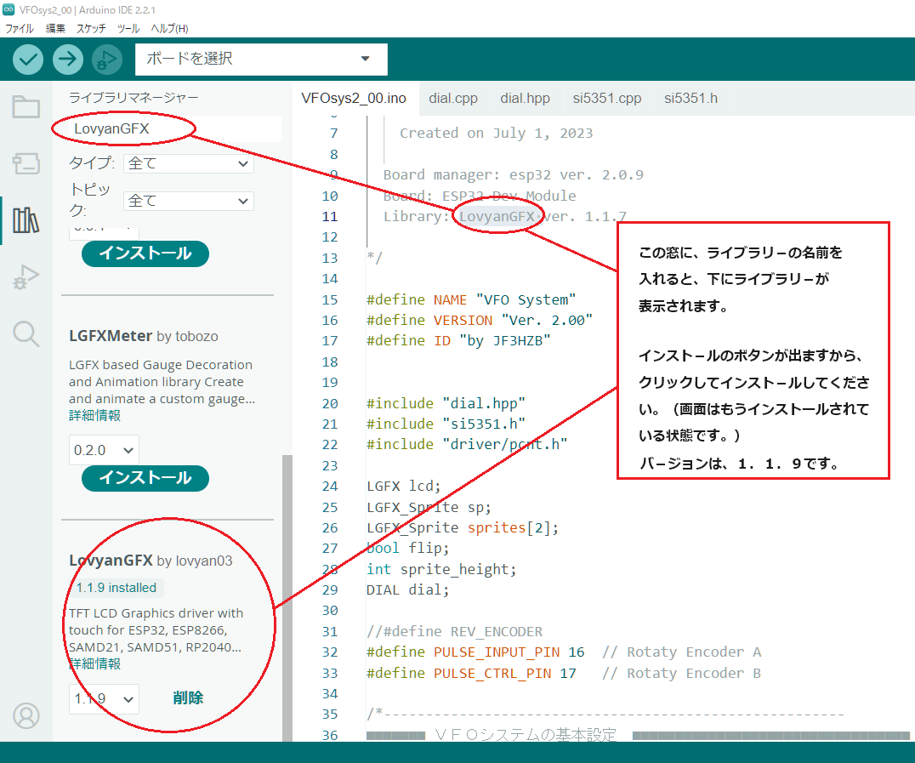Click 削除 to remove LovyanGFX
The image size is (915, 763).
pos(188,698)
